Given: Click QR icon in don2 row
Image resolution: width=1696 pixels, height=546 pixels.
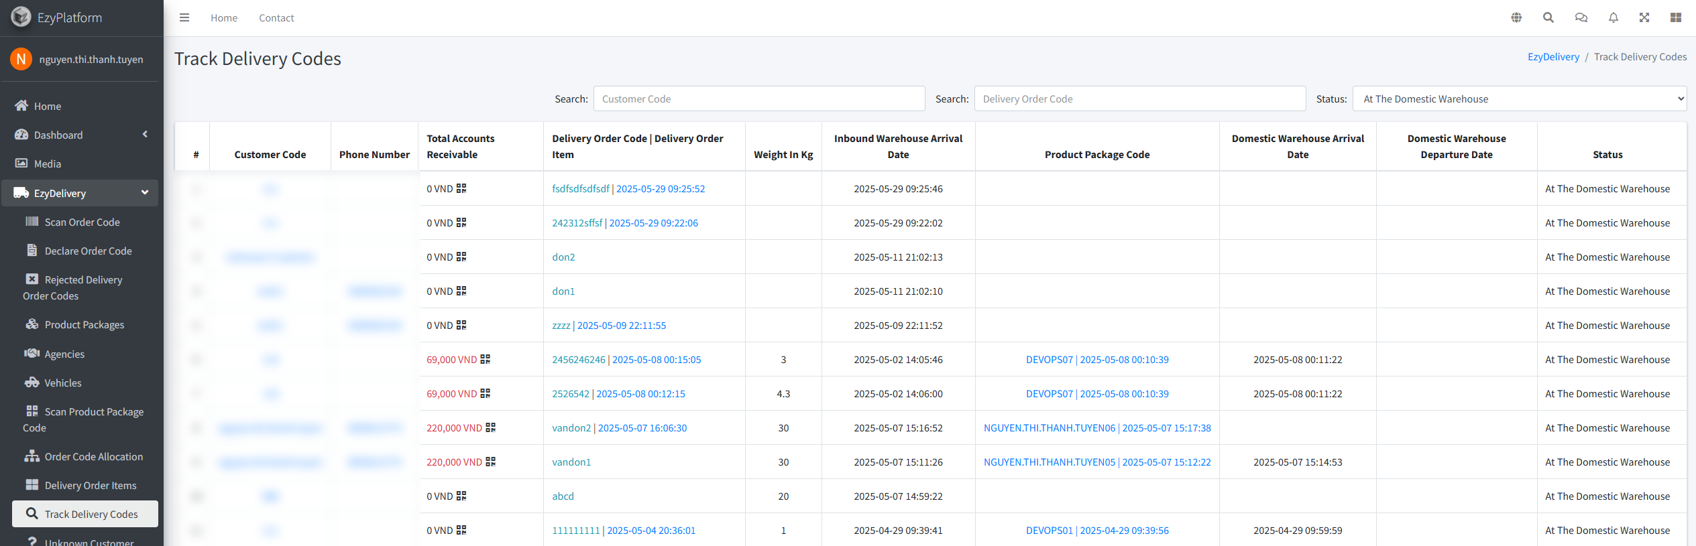Looking at the screenshot, I should point(461,257).
